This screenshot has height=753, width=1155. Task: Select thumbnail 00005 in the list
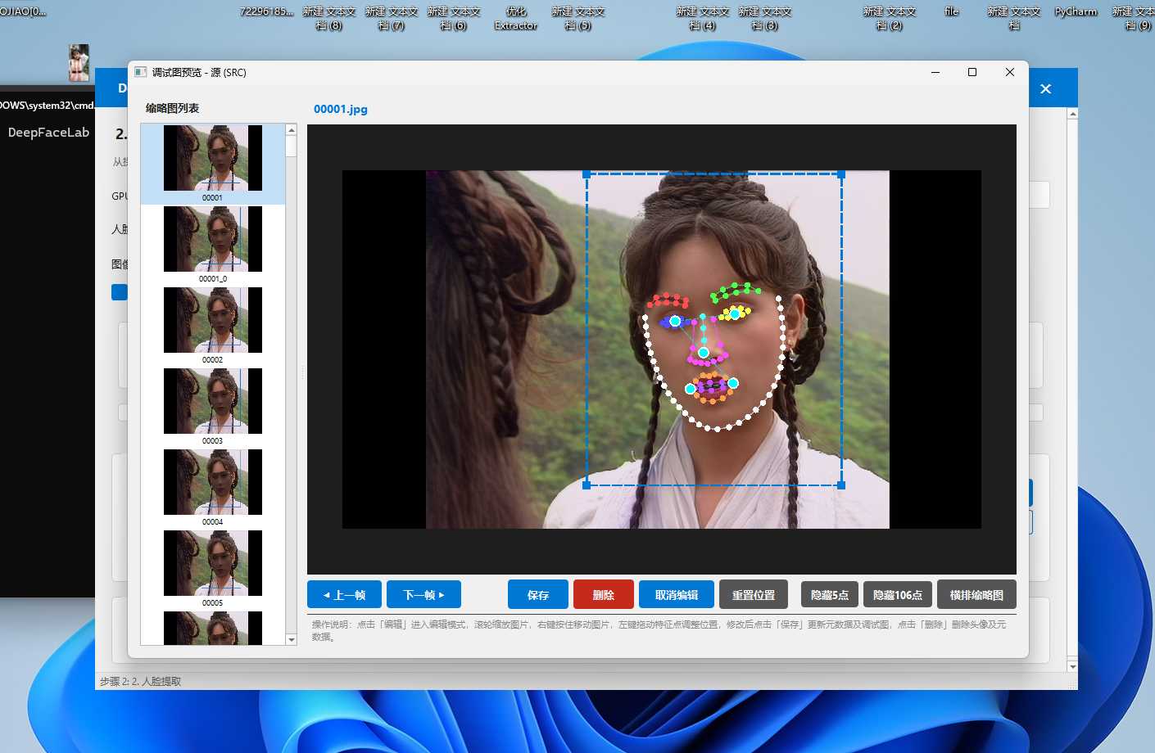tap(213, 568)
